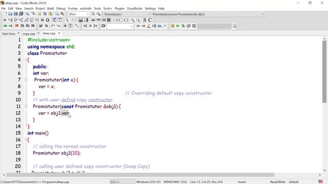
Task: Click the Zoom out magnifier icon
Action: click(138, 20)
